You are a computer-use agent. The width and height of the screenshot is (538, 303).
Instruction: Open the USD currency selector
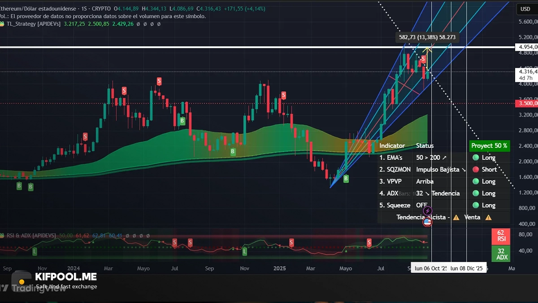[525, 9]
